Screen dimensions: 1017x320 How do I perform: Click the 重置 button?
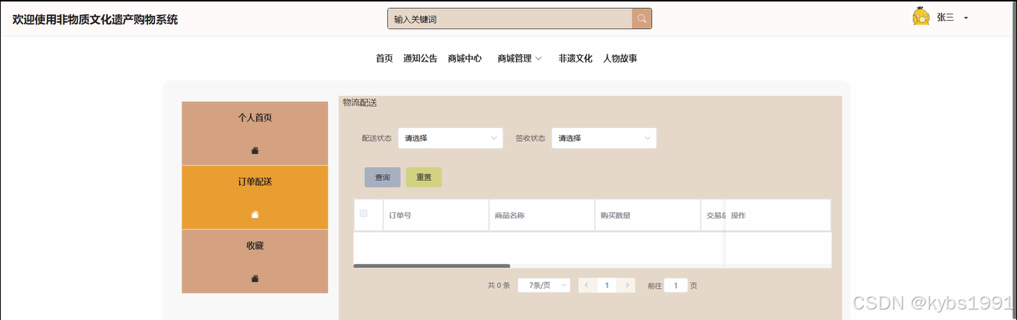[x=424, y=177]
